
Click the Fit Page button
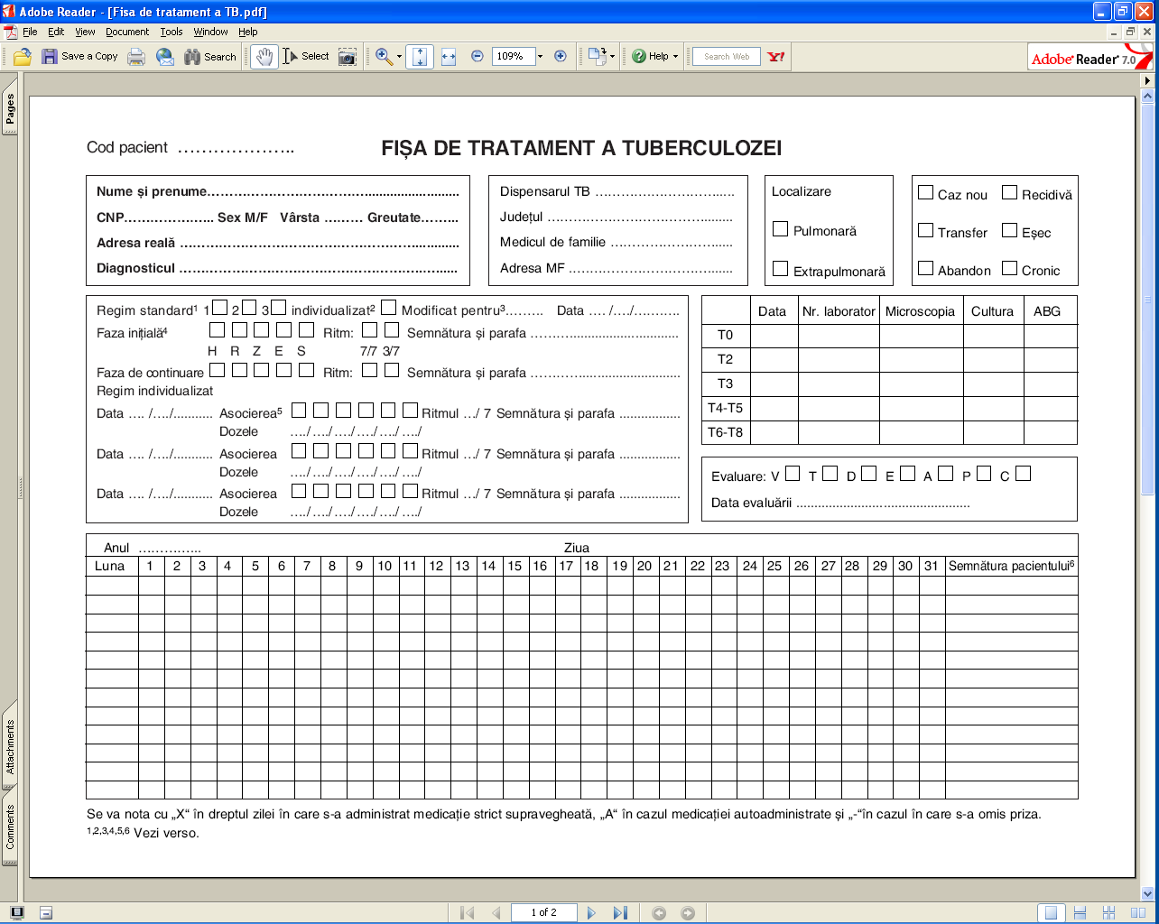420,57
